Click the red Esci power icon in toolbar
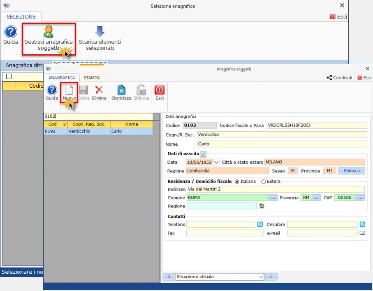Image resolution: width=373 pixels, height=291 pixels. pyautogui.click(x=160, y=90)
